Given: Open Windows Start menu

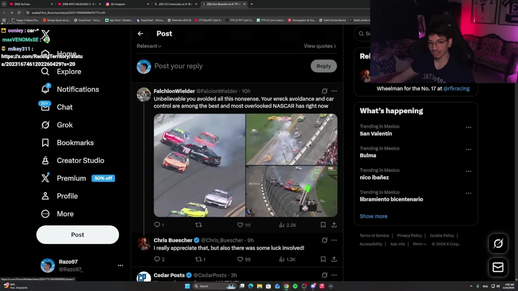Looking at the screenshot, I should point(187,286).
